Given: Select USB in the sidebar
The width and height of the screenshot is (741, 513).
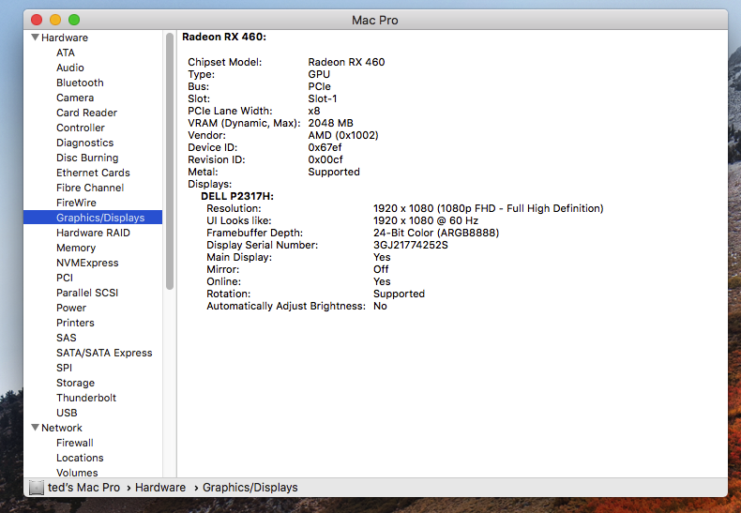Looking at the screenshot, I should click(x=67, y=413).
